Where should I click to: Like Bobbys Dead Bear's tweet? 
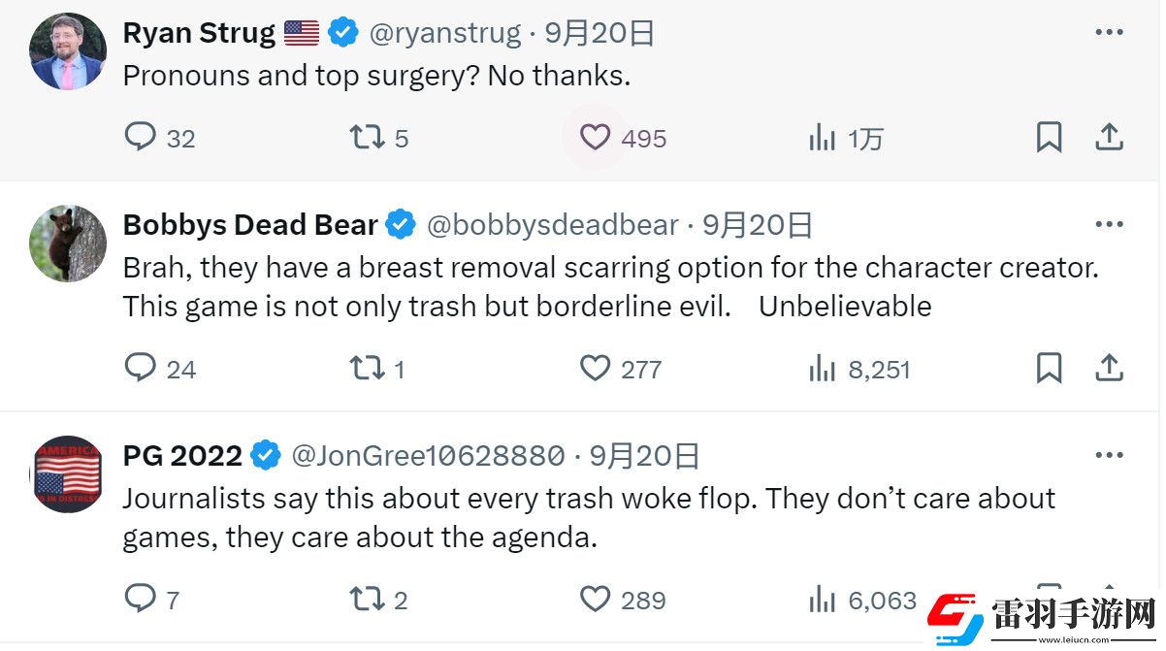(595, 368)
